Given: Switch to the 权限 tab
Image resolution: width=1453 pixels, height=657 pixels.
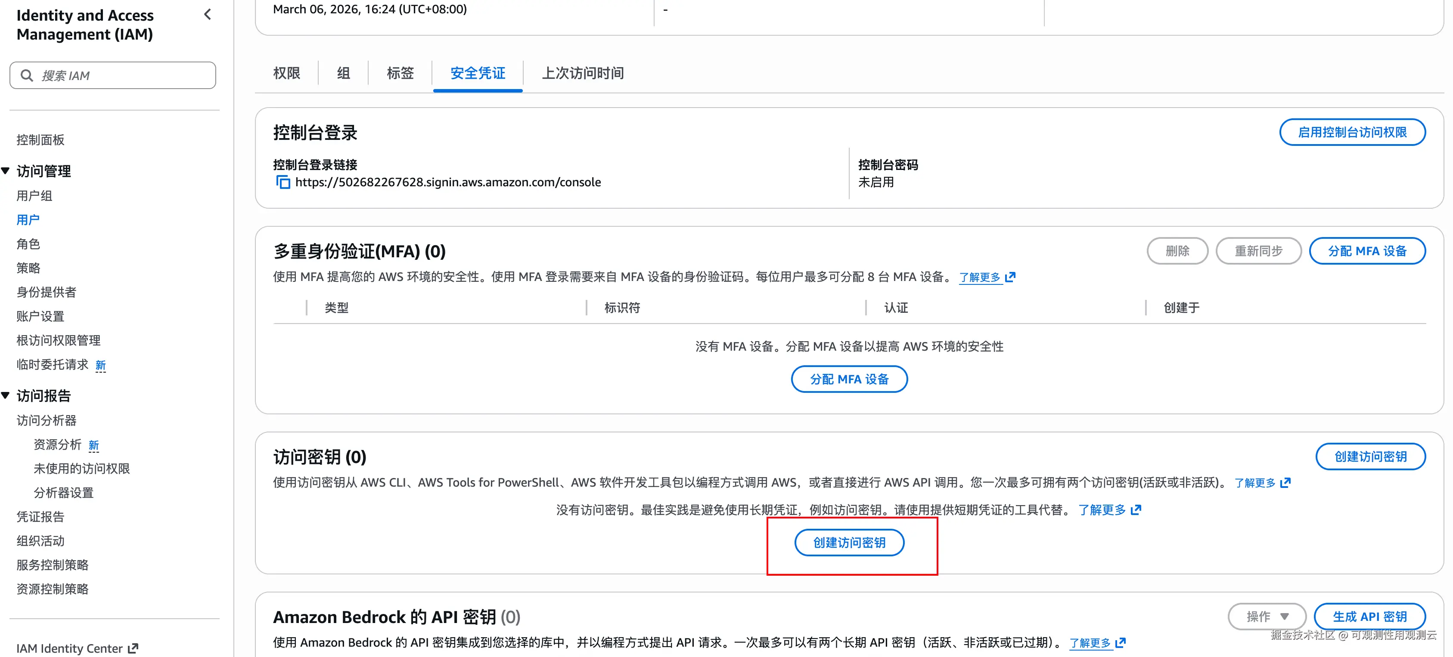Looking at the screenshot, I should pos(286,73).
